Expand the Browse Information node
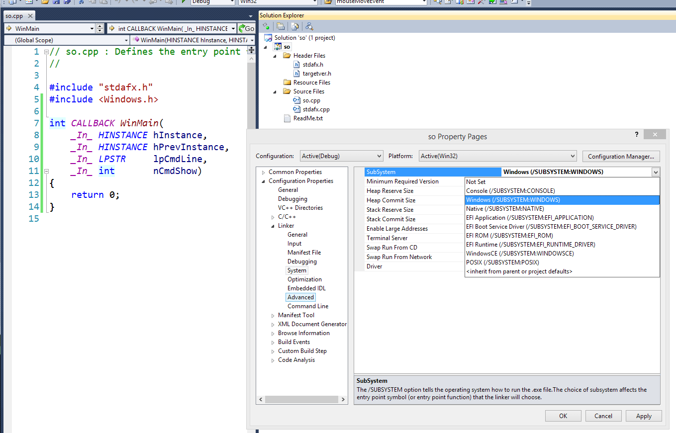This screenshot has width=676, height=433. click(x=273, y=333)
